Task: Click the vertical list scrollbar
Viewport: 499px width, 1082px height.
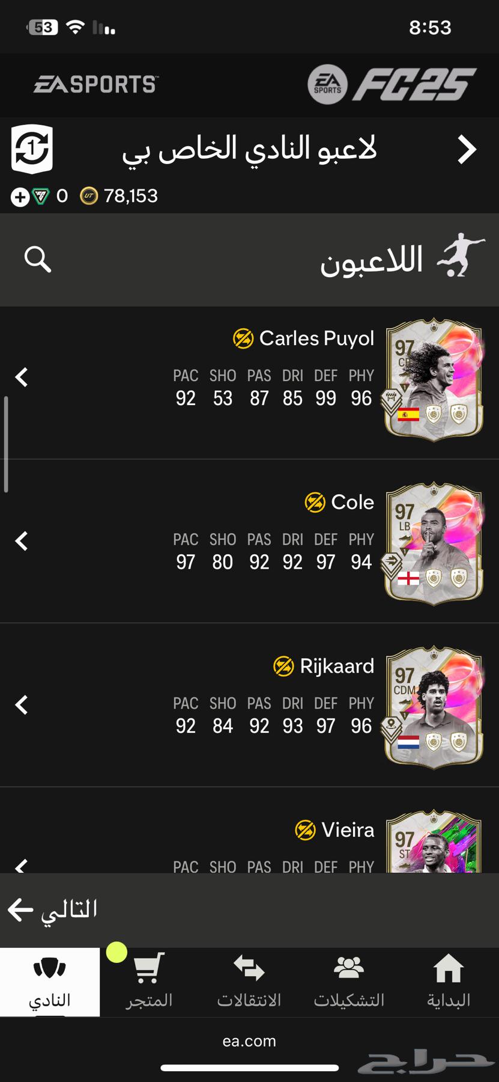Action: [6, 444]
